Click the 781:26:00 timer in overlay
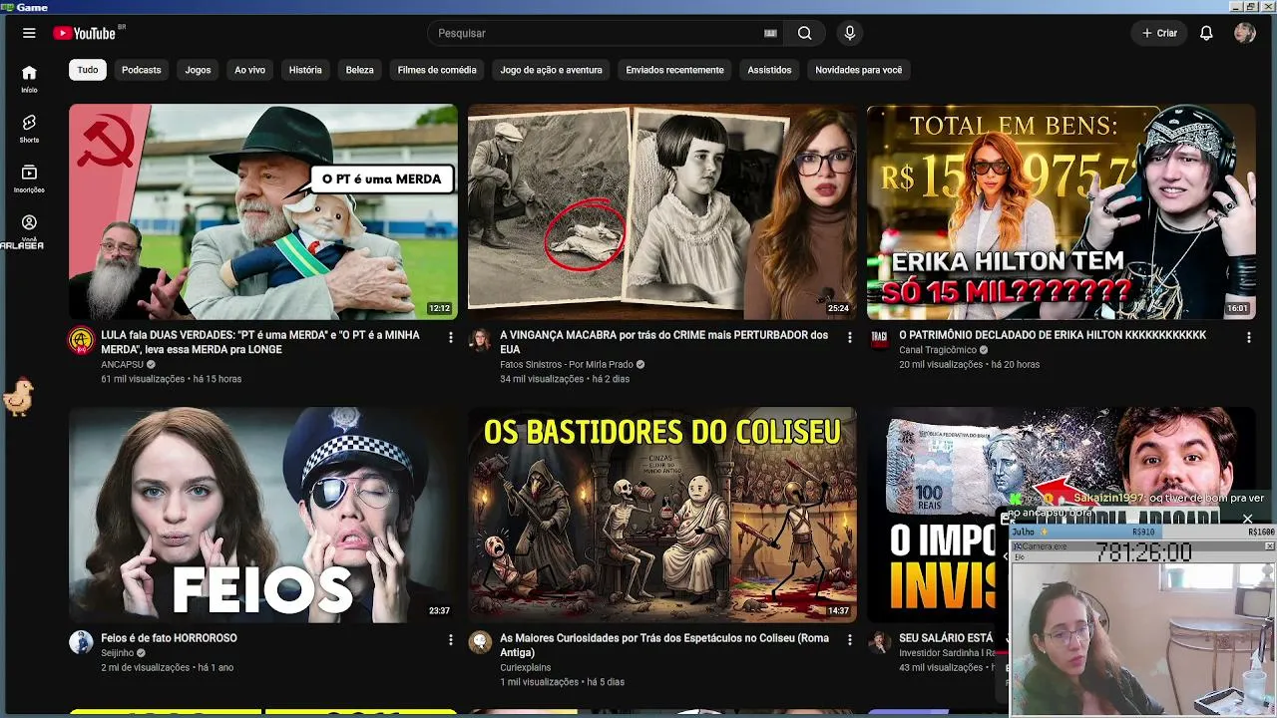 pos(1143,551)
